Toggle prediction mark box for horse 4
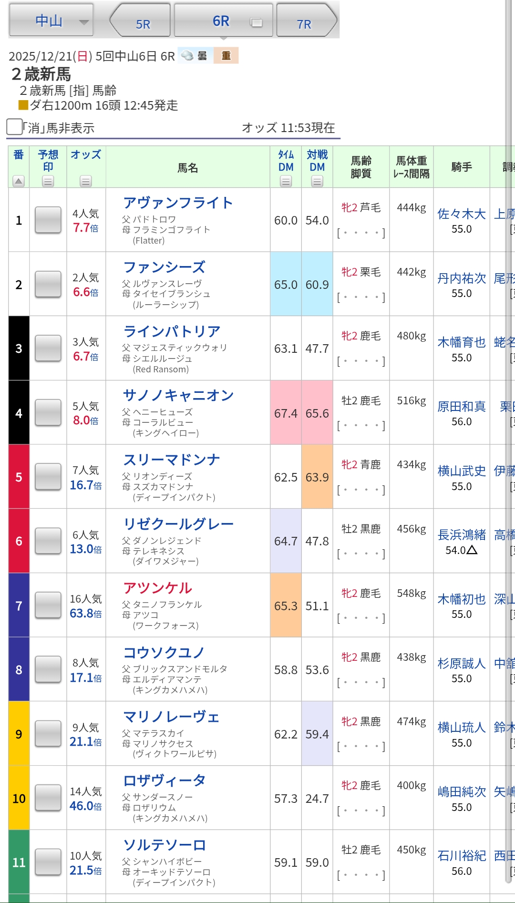 pyautogui.click(x=48, y=413)
